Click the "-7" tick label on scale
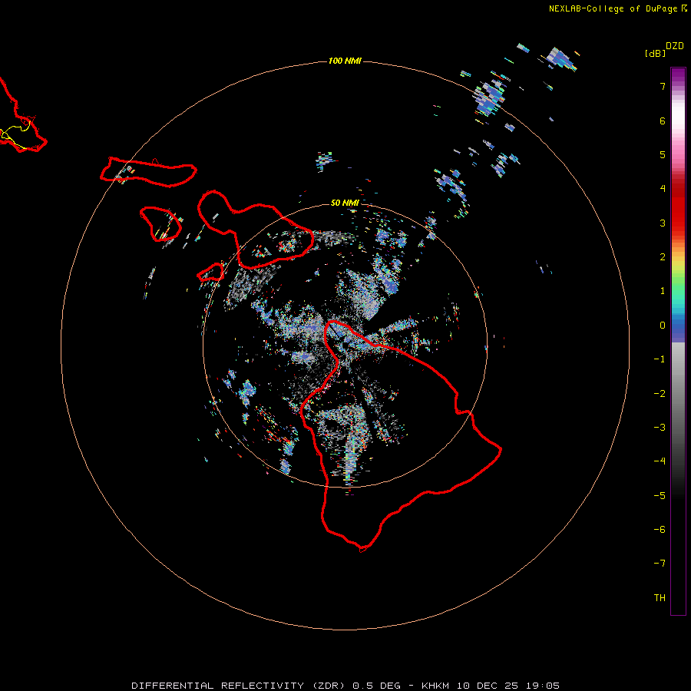The height and width of the screenshot is (691, 691). tap(660, 564)
